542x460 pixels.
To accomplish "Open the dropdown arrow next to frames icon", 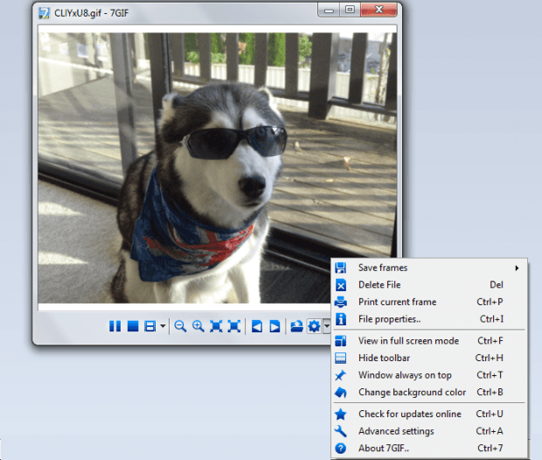I will (163, 326).
